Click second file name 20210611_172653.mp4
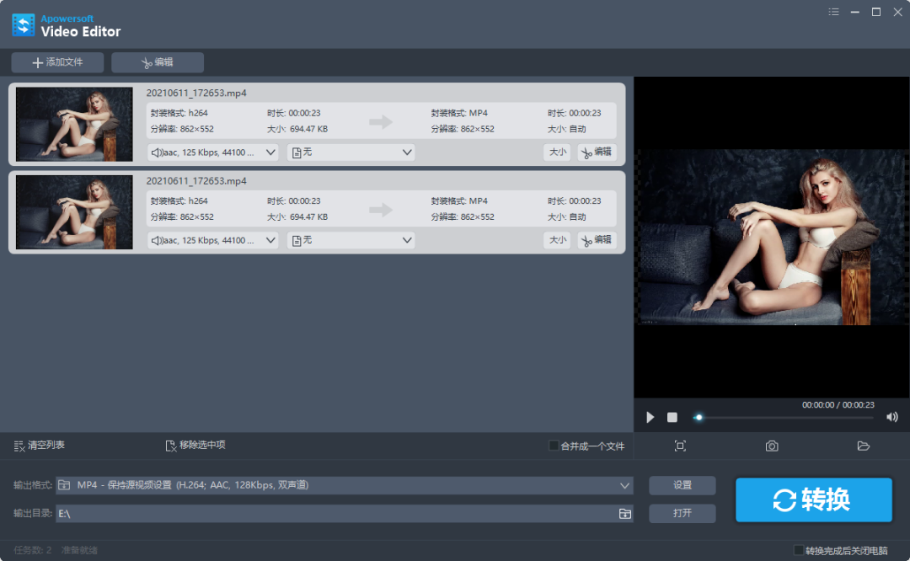 point(196,181)
